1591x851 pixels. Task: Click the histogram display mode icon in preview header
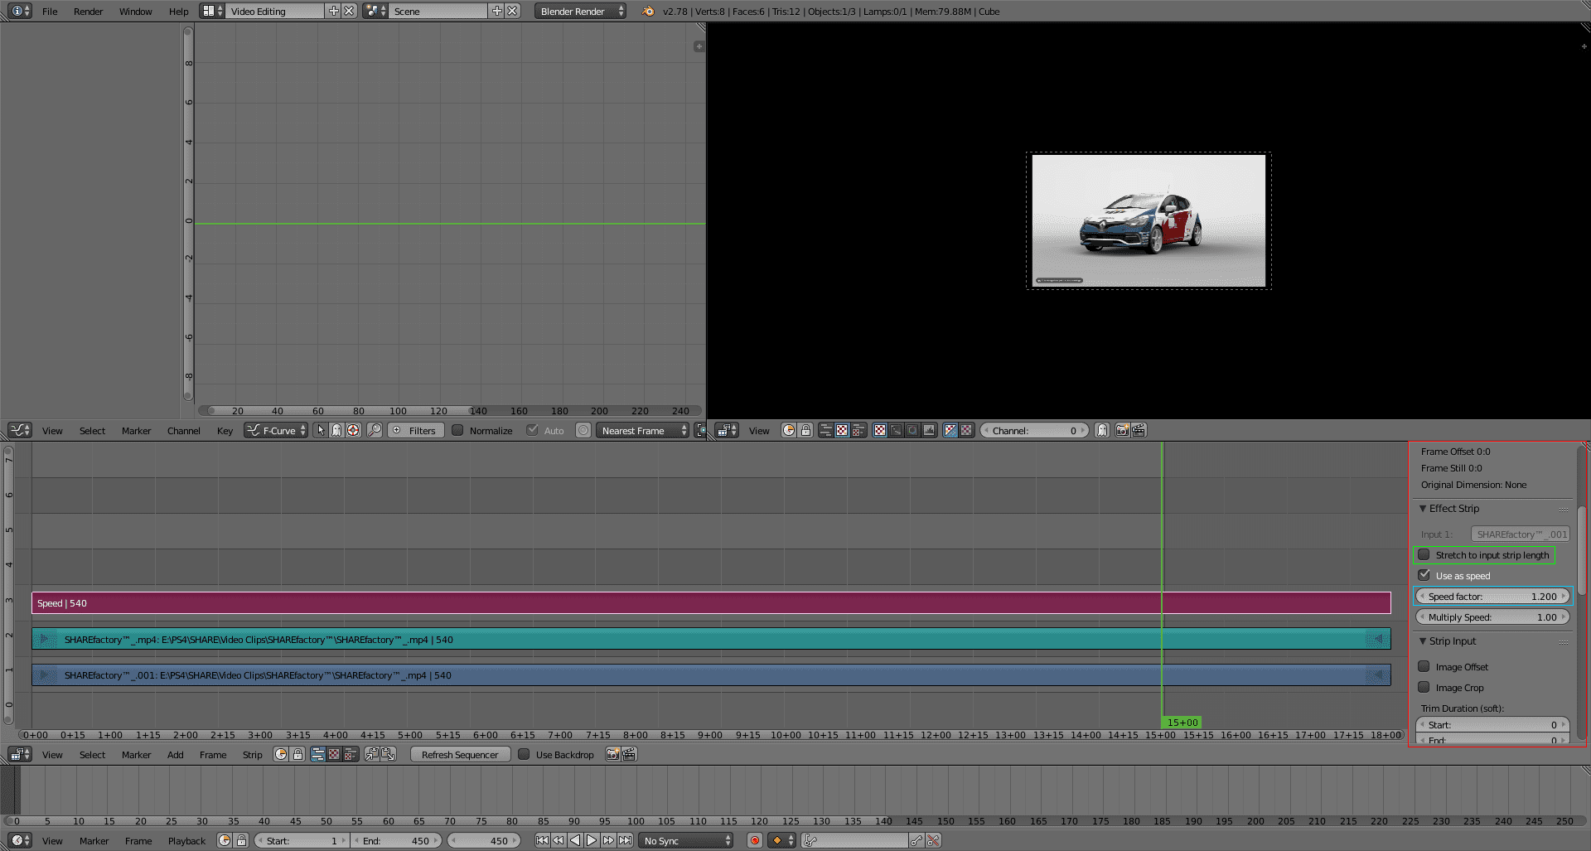tap(929, 430)
